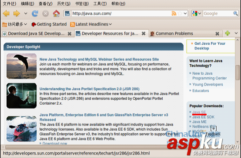The height and width of the screenshot is (158, 241).
Task: Subscribe via the RSS feed icon
Action: pos(174,13)
